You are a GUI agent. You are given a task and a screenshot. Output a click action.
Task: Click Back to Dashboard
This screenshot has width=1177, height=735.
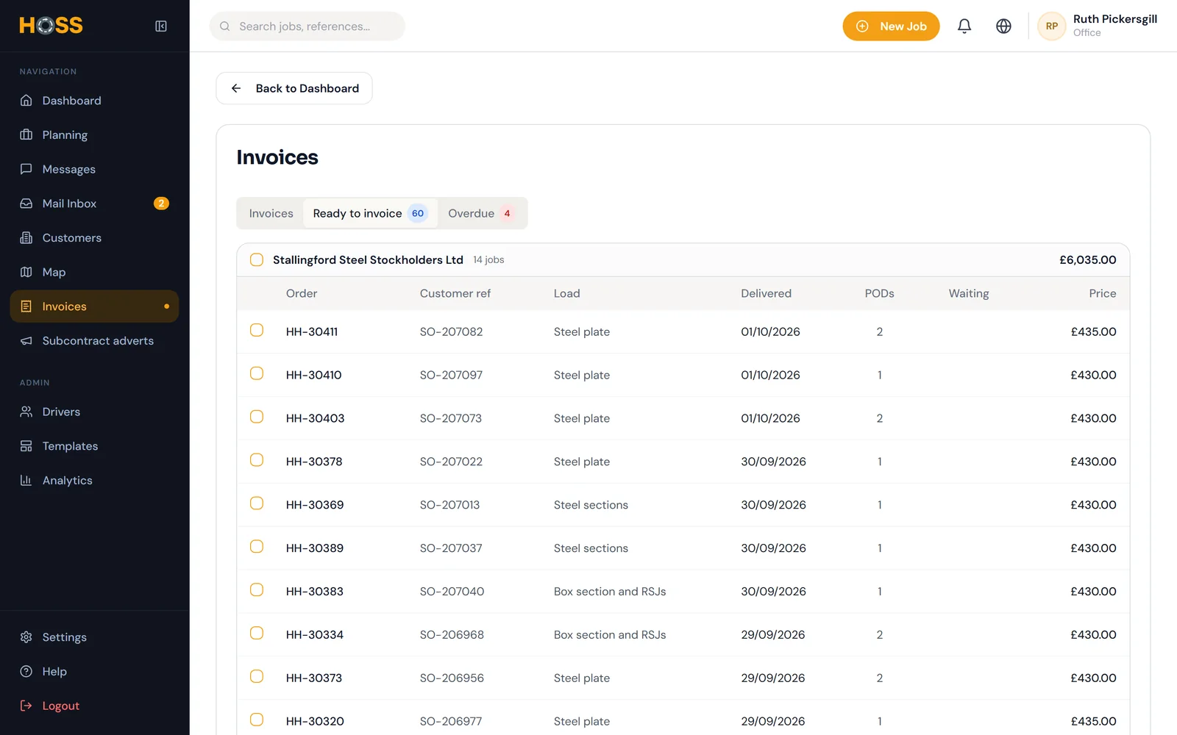[294, 88]
